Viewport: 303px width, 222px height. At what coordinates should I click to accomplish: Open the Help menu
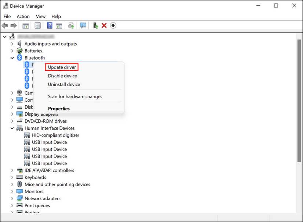pos(56,17)
